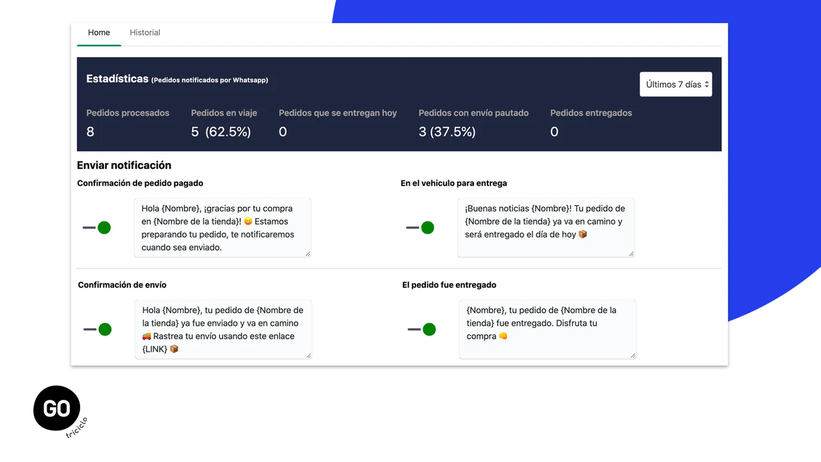
Task: Open the Historial tab
Action: click(x=145, y=33)
